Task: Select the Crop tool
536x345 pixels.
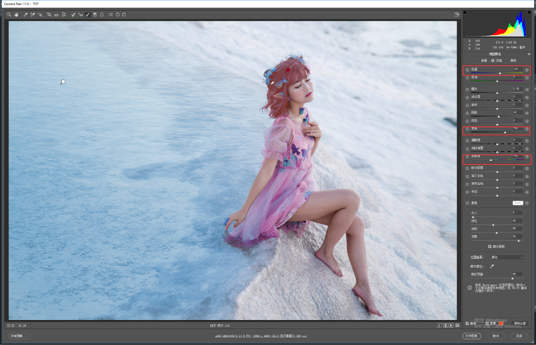Action: pyautogui.click(x=49, y=15)
